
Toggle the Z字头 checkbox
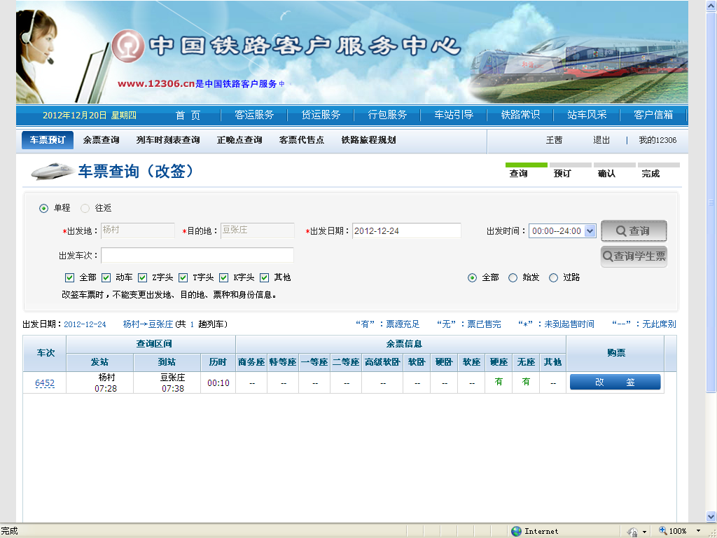(142, 277)
